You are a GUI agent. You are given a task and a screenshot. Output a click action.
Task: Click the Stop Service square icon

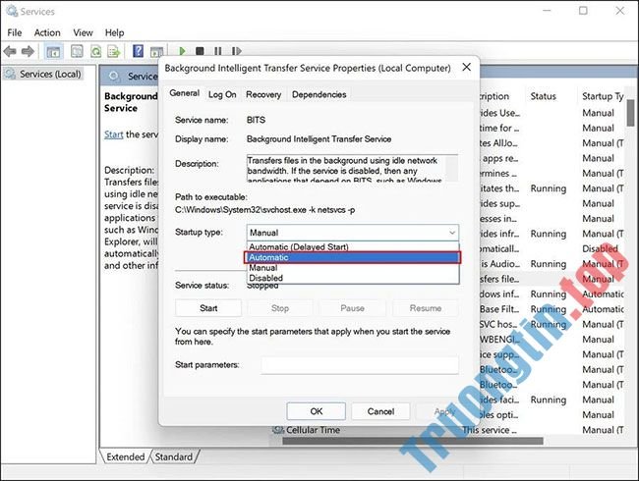[200, 51]
